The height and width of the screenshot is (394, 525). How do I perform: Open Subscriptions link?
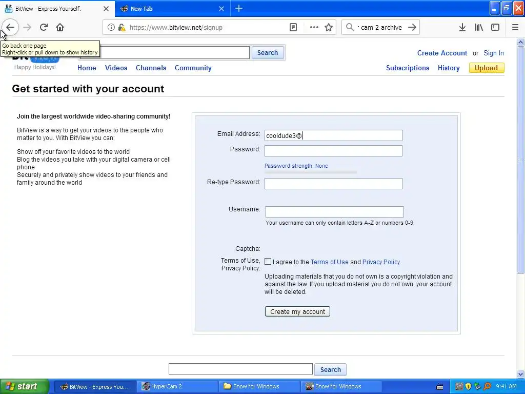click(408, 68)
